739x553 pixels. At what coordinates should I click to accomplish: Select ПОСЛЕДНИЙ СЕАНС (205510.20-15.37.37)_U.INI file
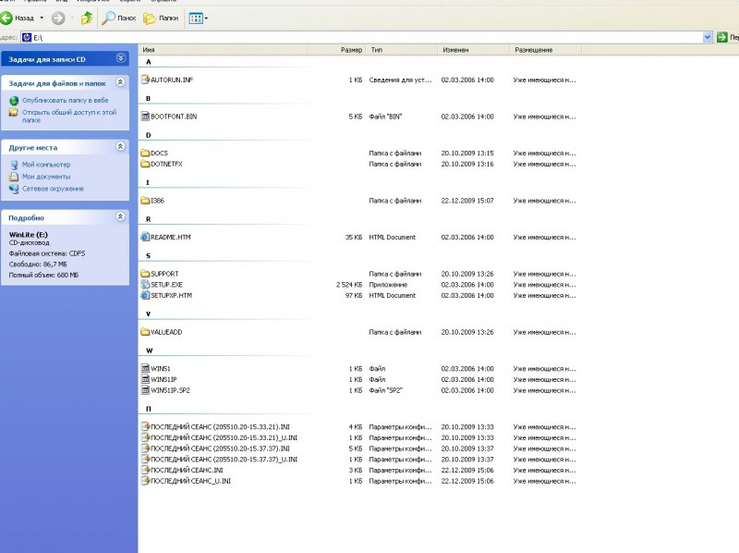[224, 460]
